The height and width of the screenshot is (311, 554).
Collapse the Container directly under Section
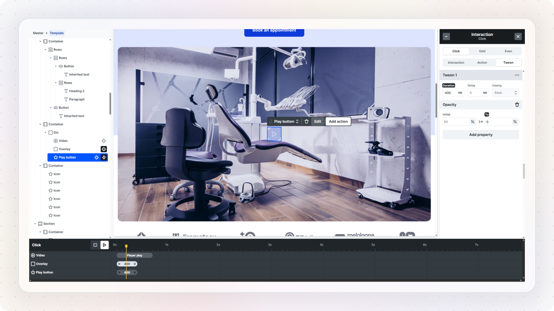[x=40, y=232]
